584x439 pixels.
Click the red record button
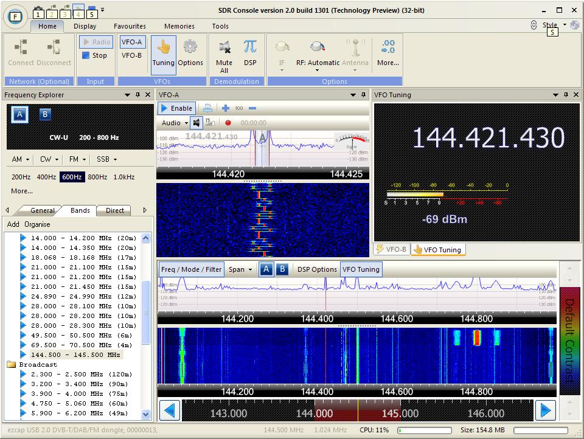(228, 122)
